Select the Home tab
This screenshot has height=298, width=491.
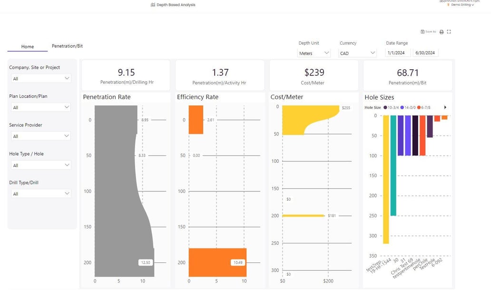[x=27, y=47]
